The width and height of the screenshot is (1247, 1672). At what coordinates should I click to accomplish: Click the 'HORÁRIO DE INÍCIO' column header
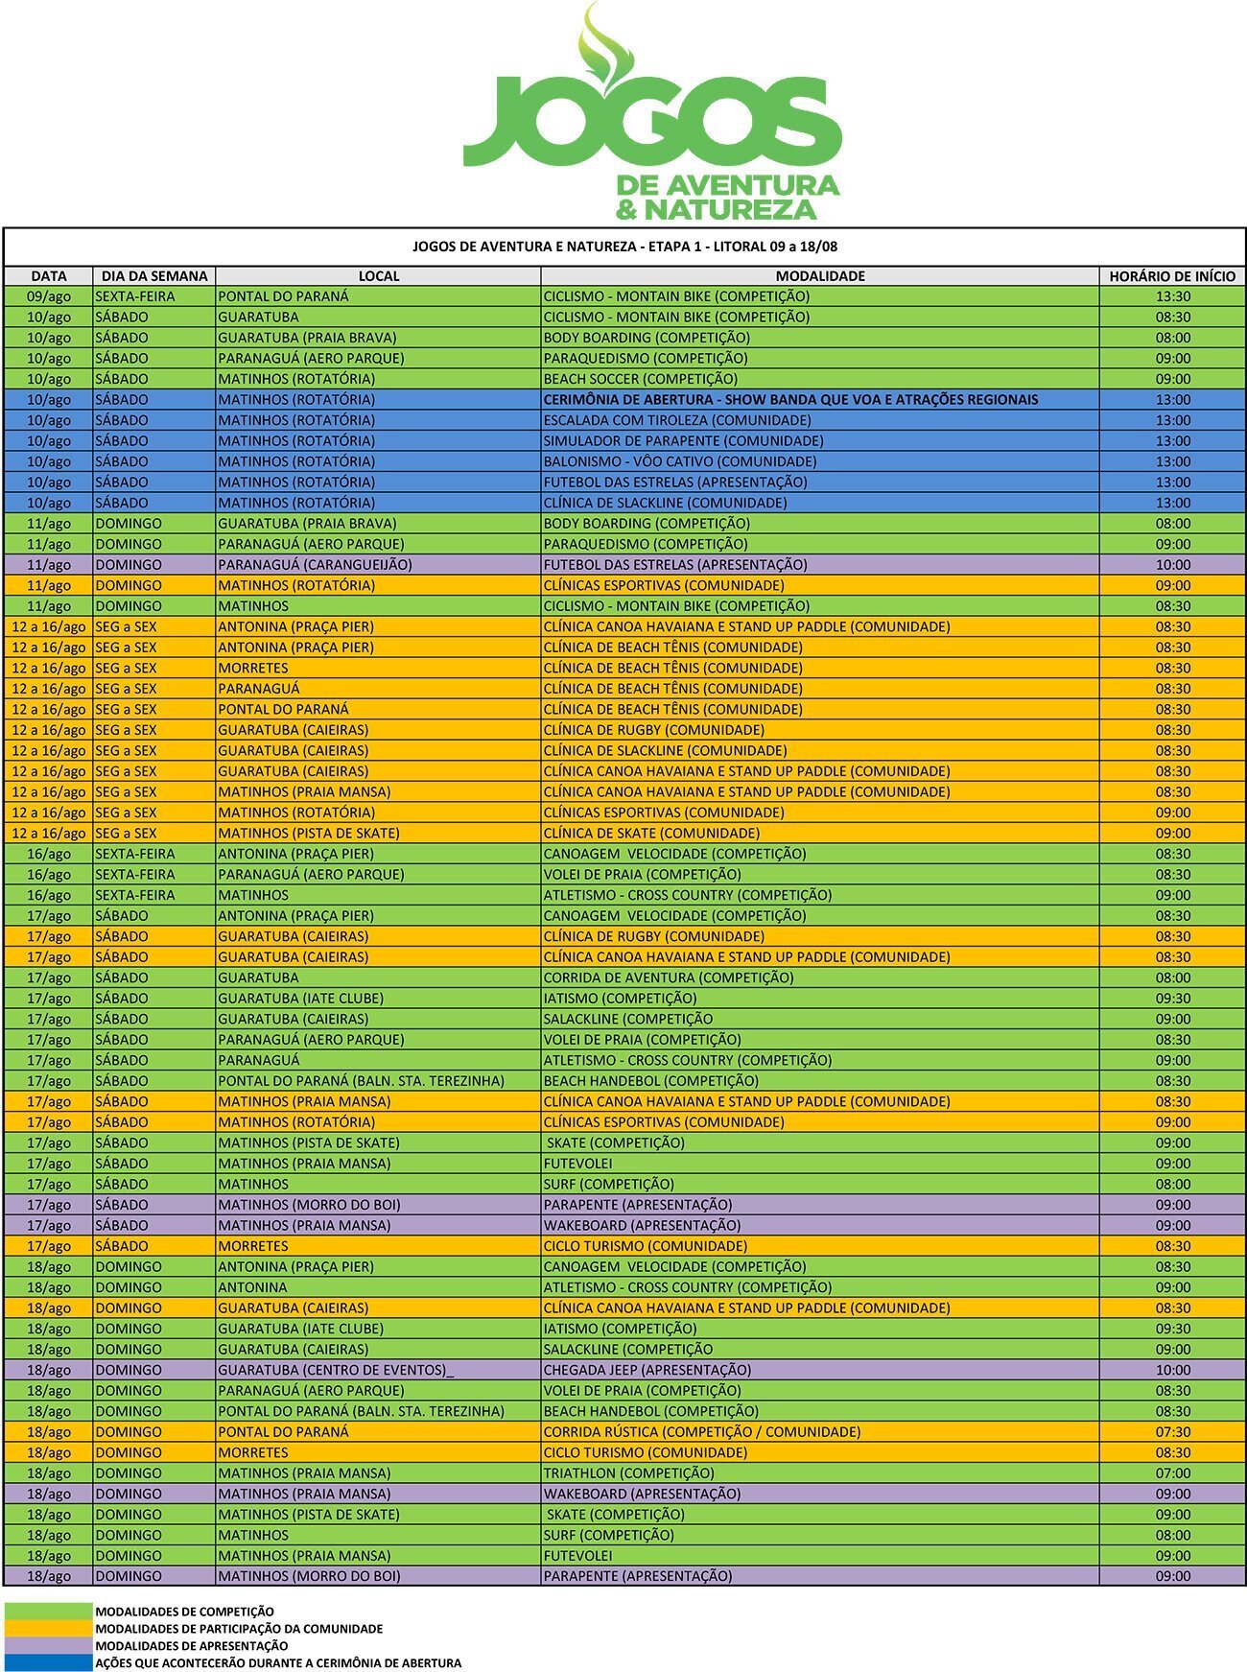tap(1172, 276)
